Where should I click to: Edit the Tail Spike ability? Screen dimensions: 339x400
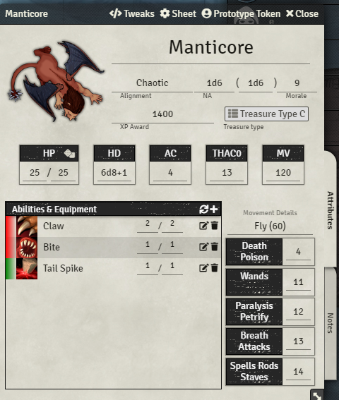point(203,268)
